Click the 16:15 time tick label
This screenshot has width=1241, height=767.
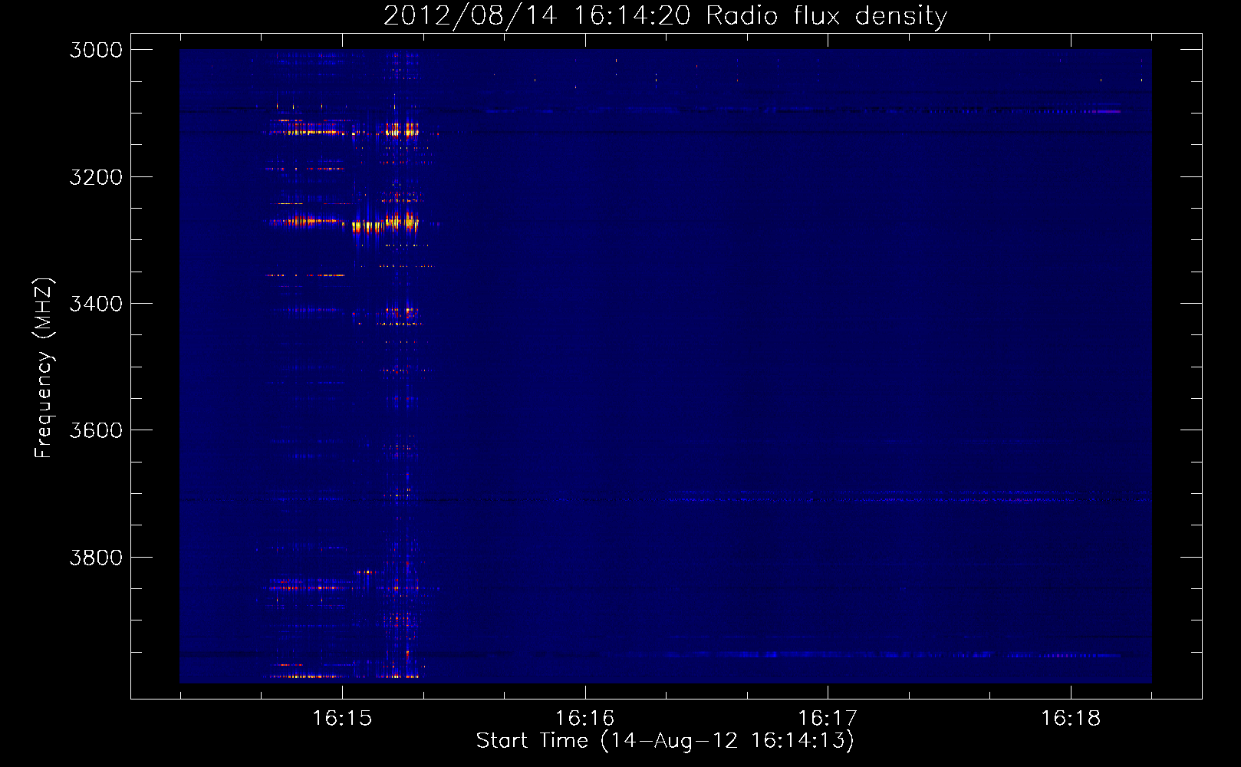342,719
